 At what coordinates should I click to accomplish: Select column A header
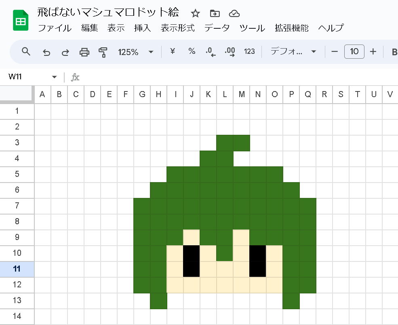coord(42,94)
